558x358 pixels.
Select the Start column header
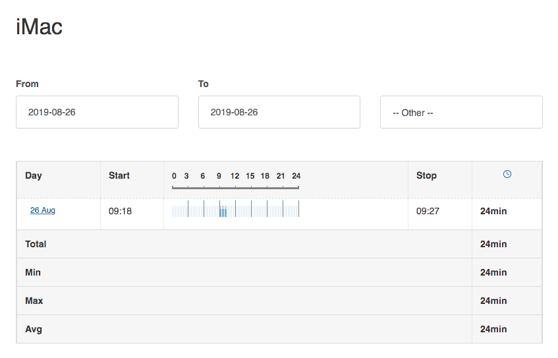(119, 175)
